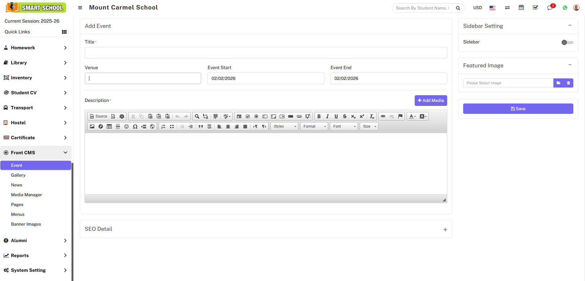The height and width of the screenshot is (281, 585).
Task: Toggle Italic text in editor toolbar
Action: (x=327, y=116)
